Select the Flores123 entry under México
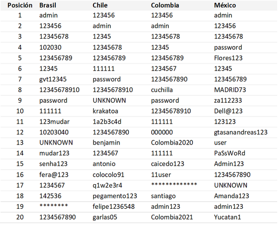 click(228, 58)
